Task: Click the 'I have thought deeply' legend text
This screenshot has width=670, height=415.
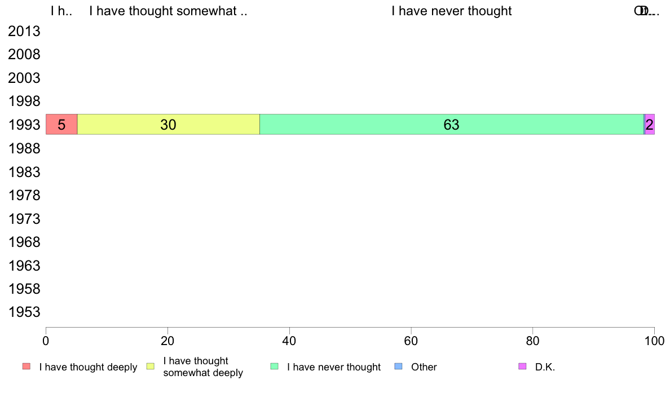Action: 88,367
